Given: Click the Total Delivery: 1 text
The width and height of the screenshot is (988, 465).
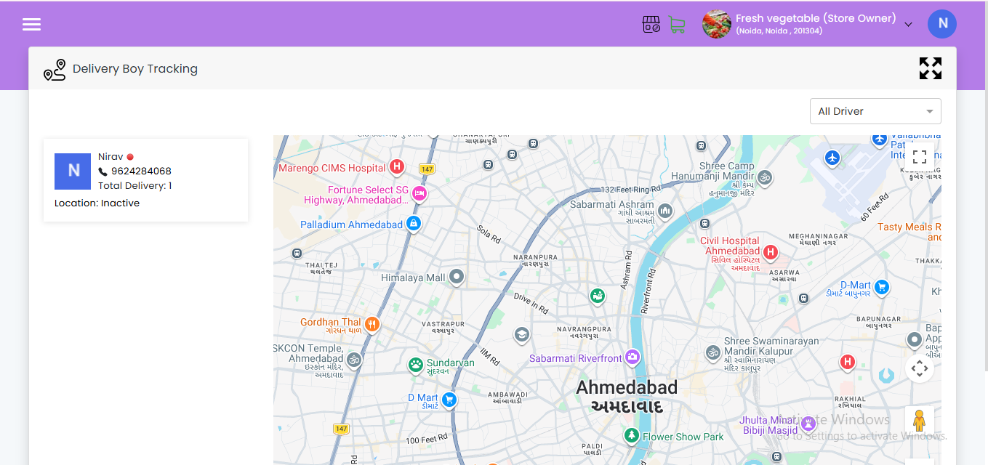Looking at the screenshot, I should 134,186.
